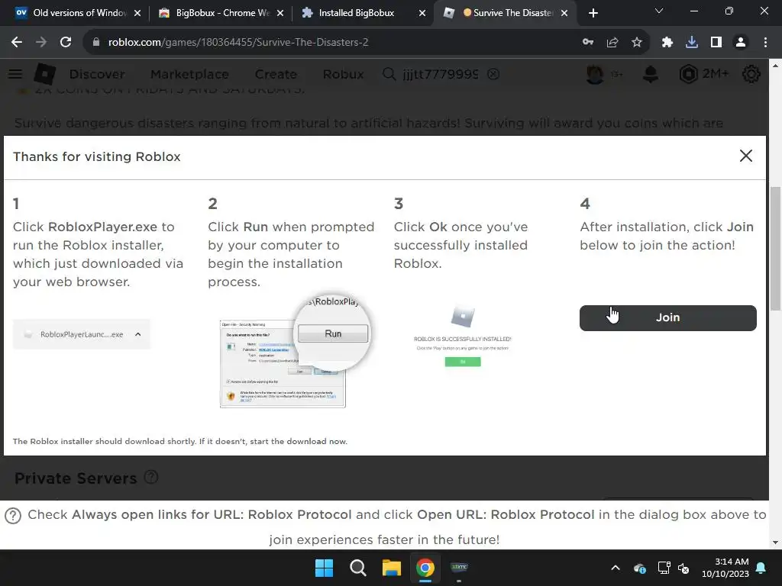Close the Installed BigBobux tab
782x586 pixels.
click(x=422, y=13)
